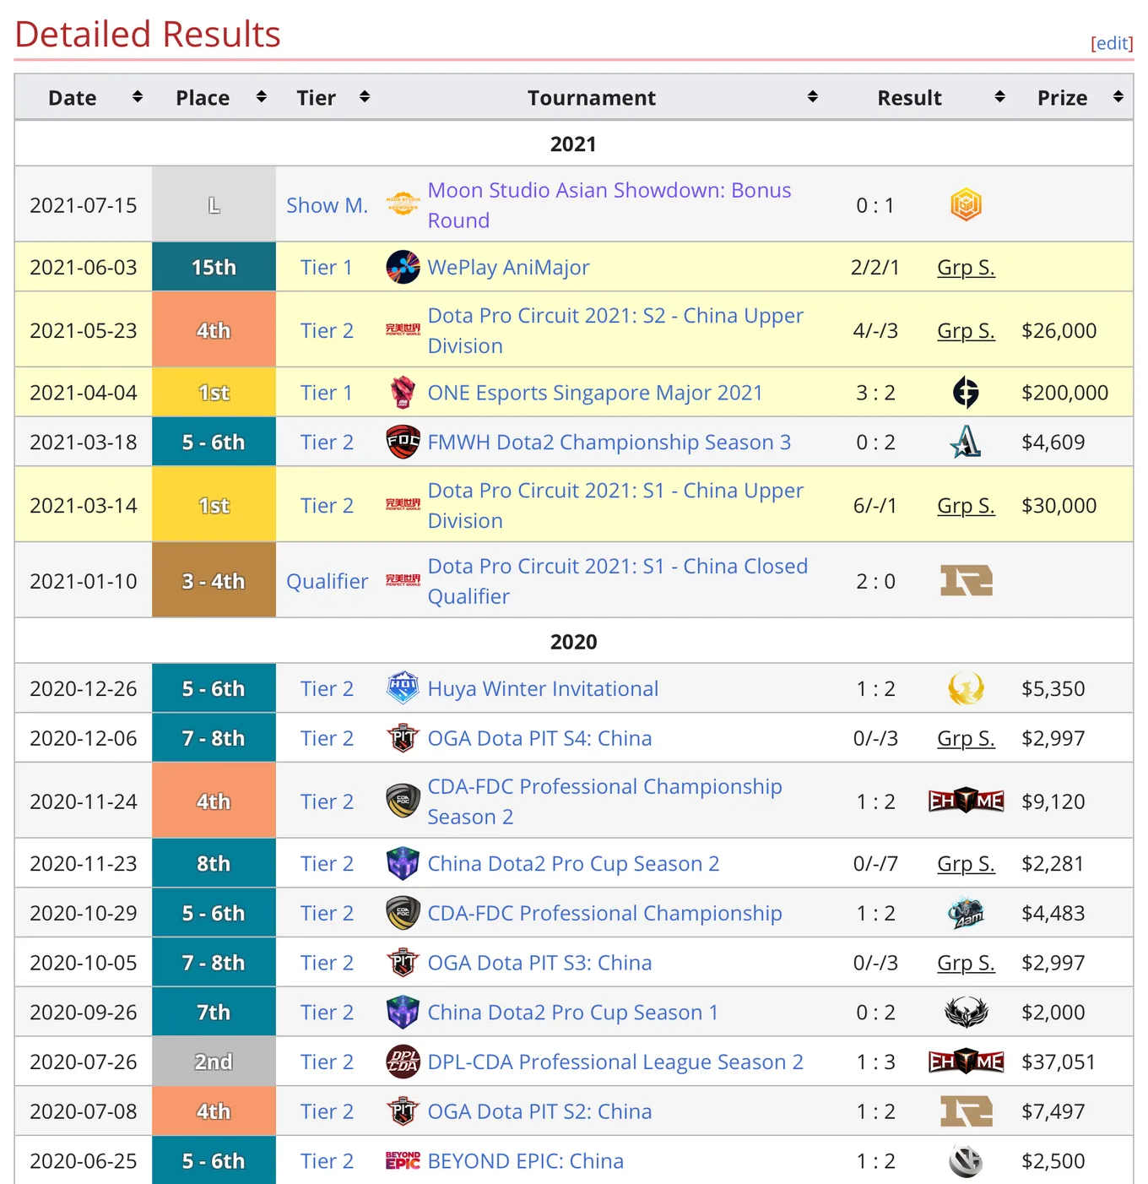Click the Moon Studio Asian Showdown tournament icon
The height and width of the screenshot is (1184, 1148).
point(403,204)
